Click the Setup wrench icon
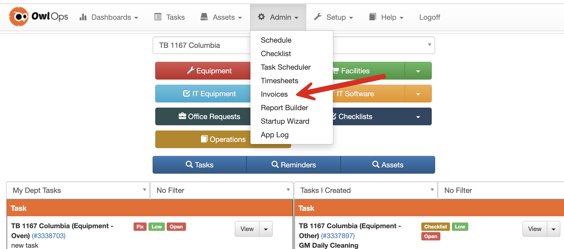 318,17
